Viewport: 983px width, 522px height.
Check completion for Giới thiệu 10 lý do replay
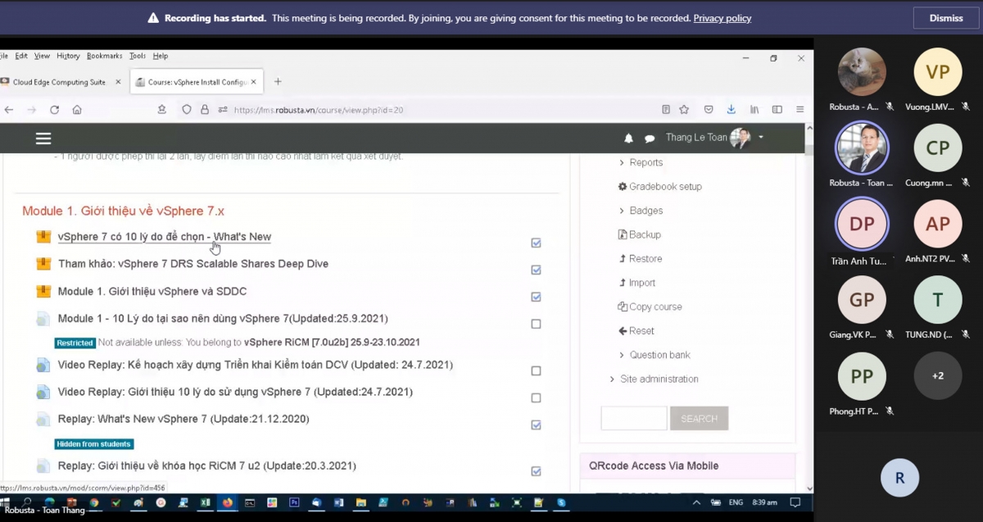click(x=536, y=397)
